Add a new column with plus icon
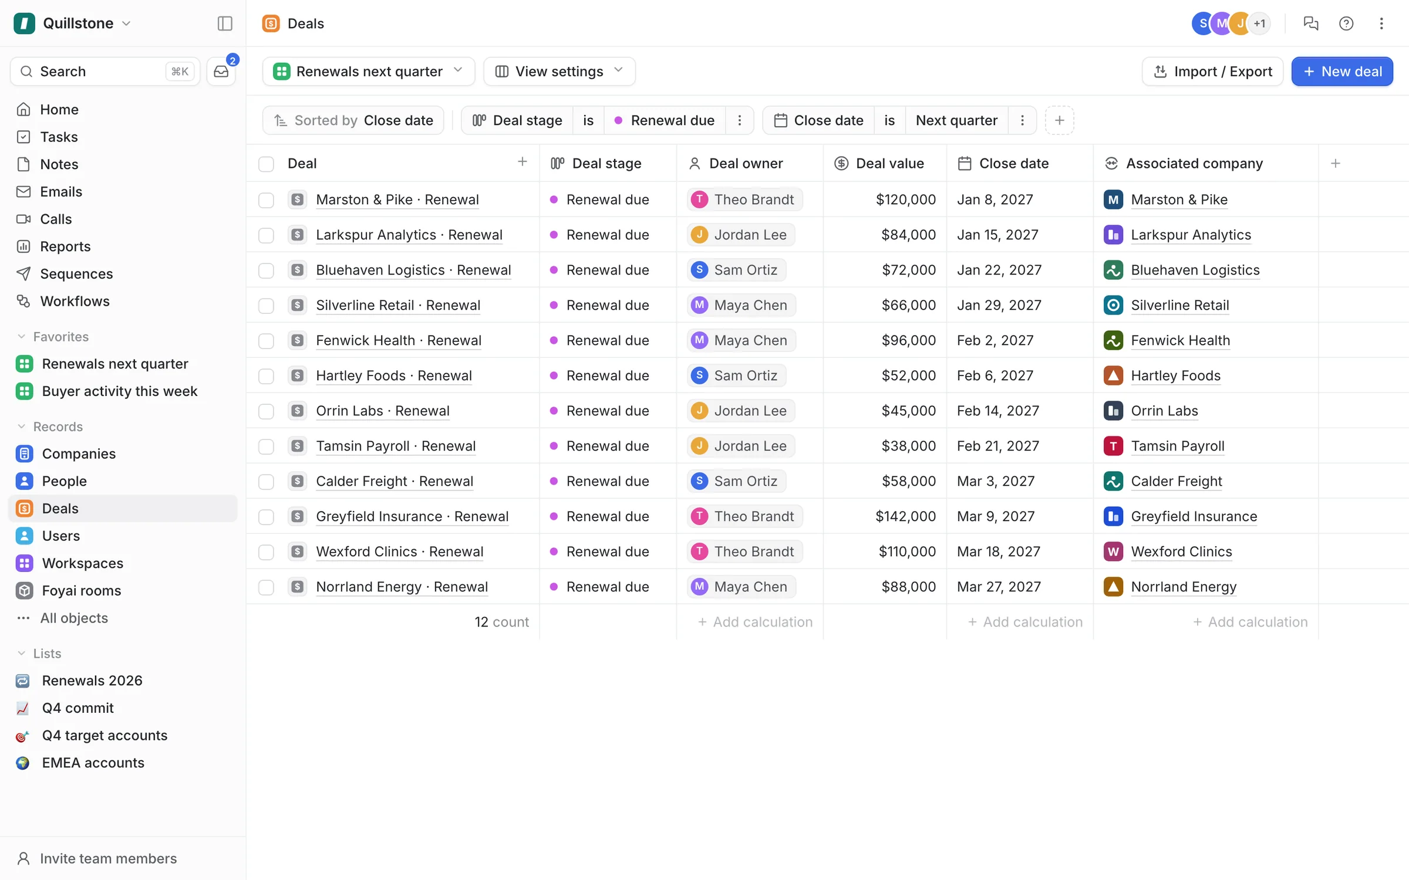The height and width of the screenshot is (880, 1409). click(1335, 163)
